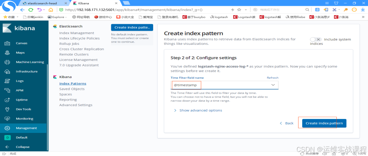
Task: Open Management gear in sidebar
Action: pyautogui.click(x=7, y=128)
